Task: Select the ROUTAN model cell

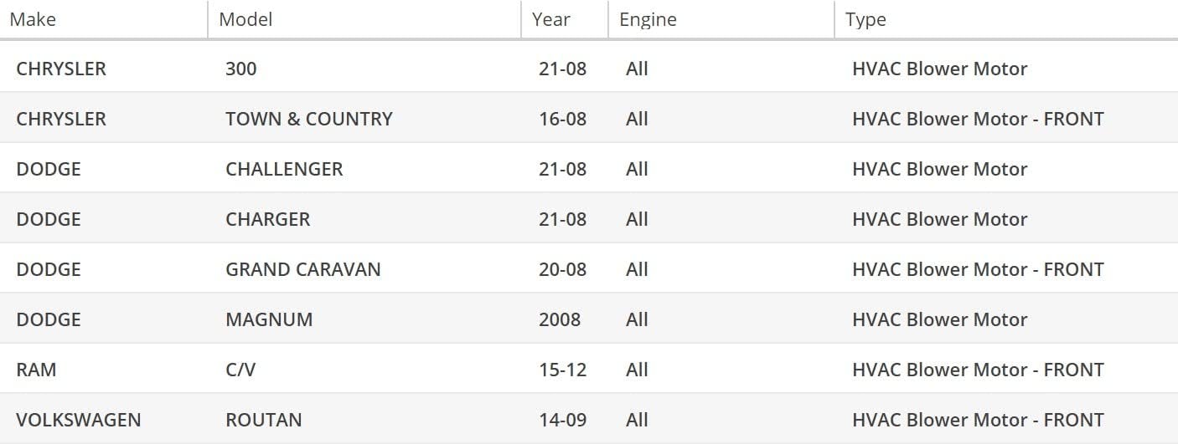Action: (264, 420)
